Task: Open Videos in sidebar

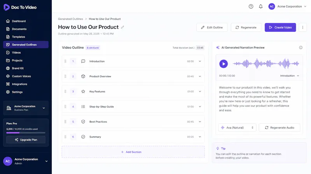Action: click(26, 53)
